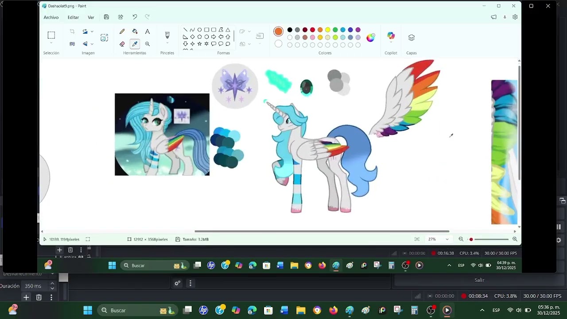Click the account profile icon in Paint
Image resolution: width=567 pixels, height=319 pixels.
point(505,17)
